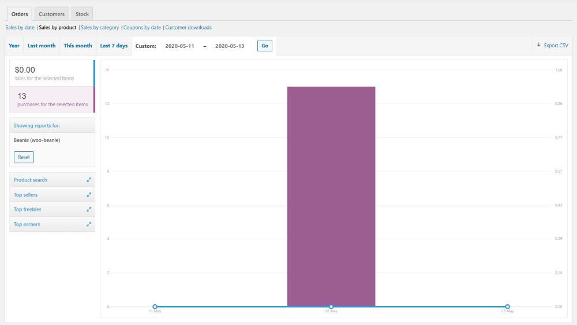Open the Coupons by date report
577x325 pixels.
[x=142, y=28]
